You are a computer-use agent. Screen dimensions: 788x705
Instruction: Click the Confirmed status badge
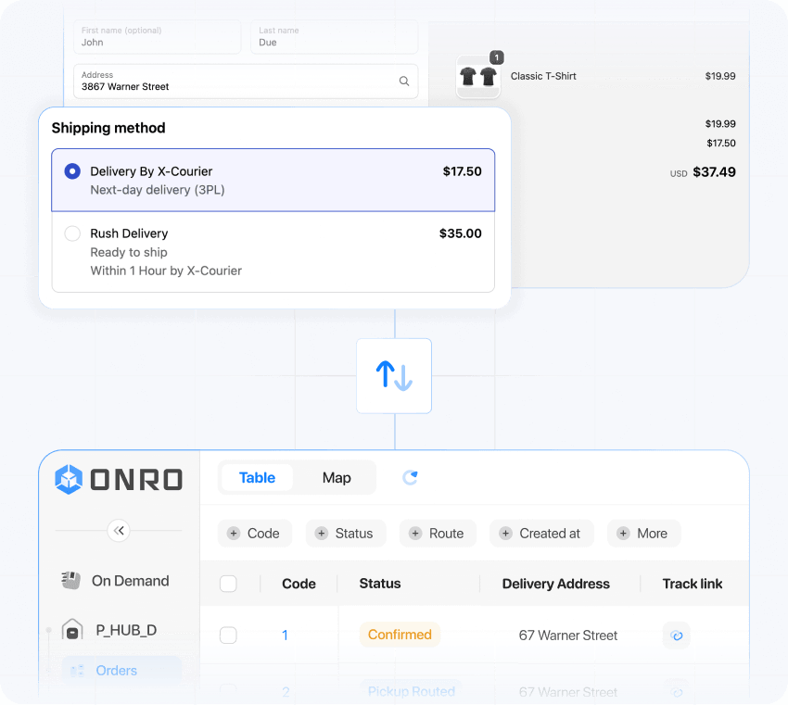(400, 635)
